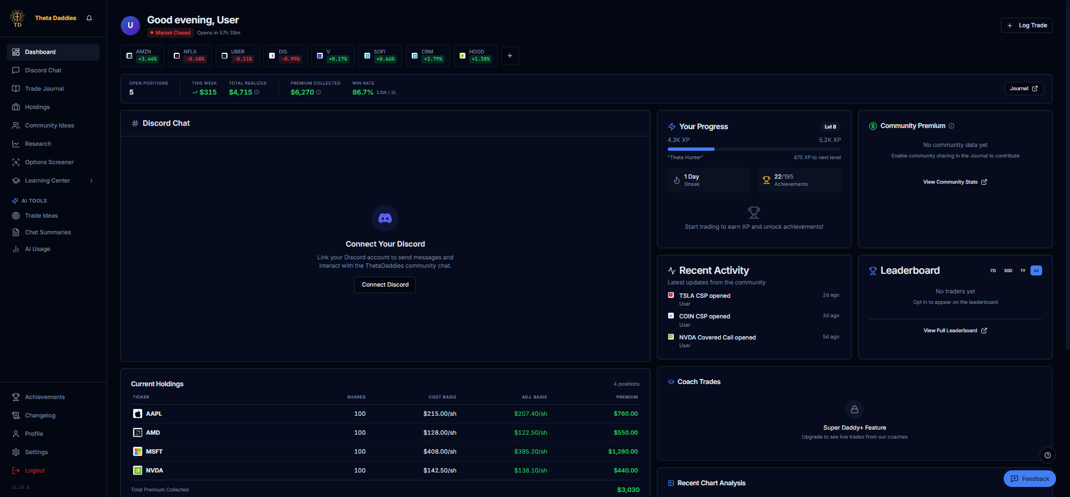Image resolution: width=1070 pixels, height=497 pixels.
Task: Click Connect Discord button
Action: point(385,285)
